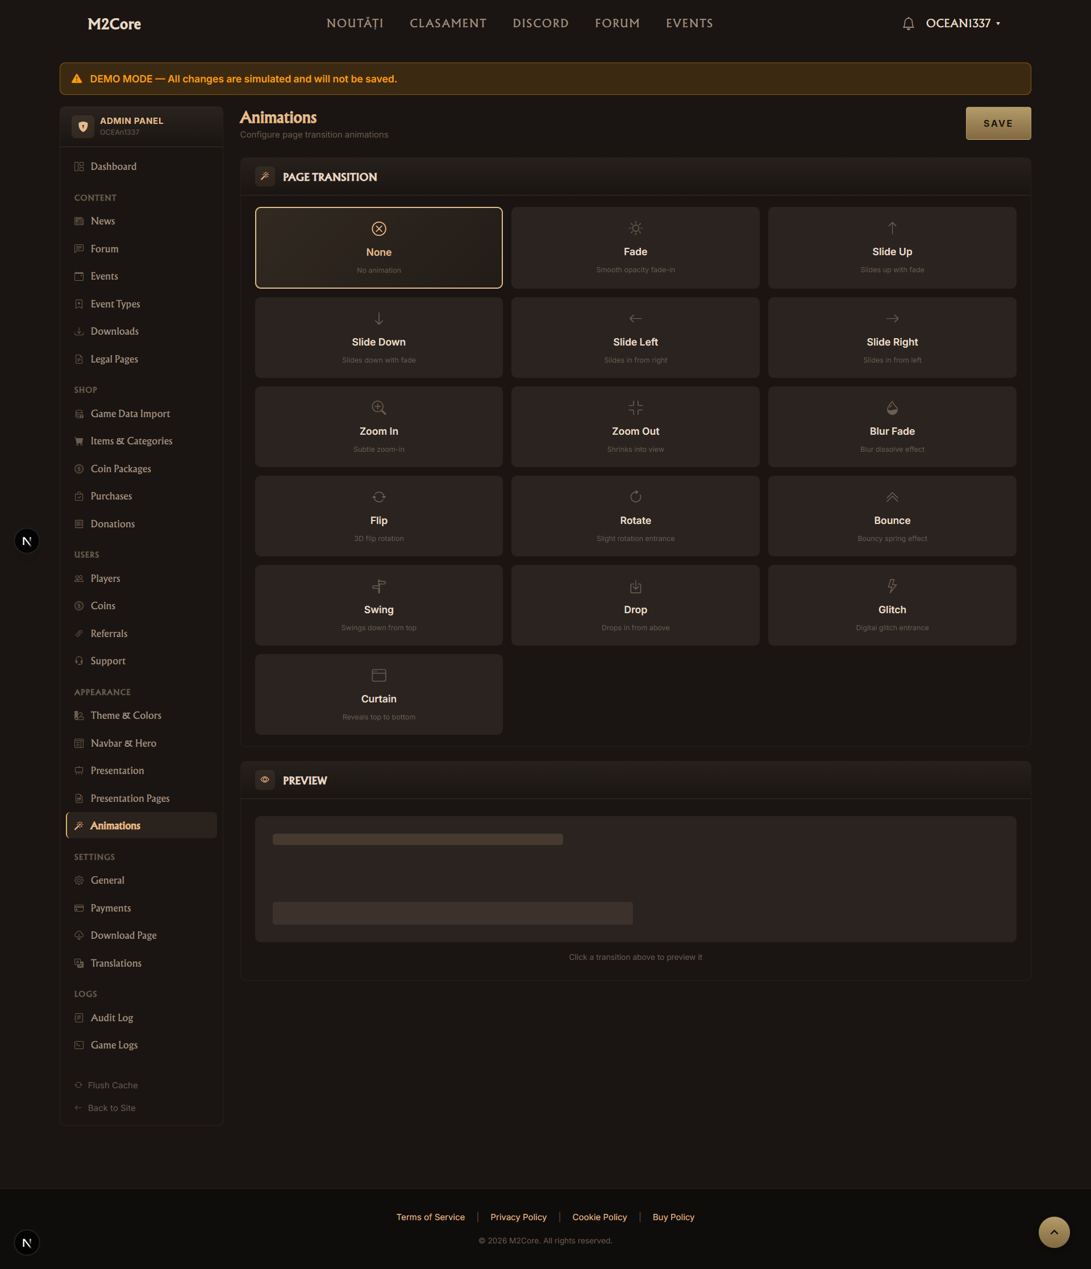Save the animation settings
The height and width of the screenshot is (1269, 1091).
[997, 123]
